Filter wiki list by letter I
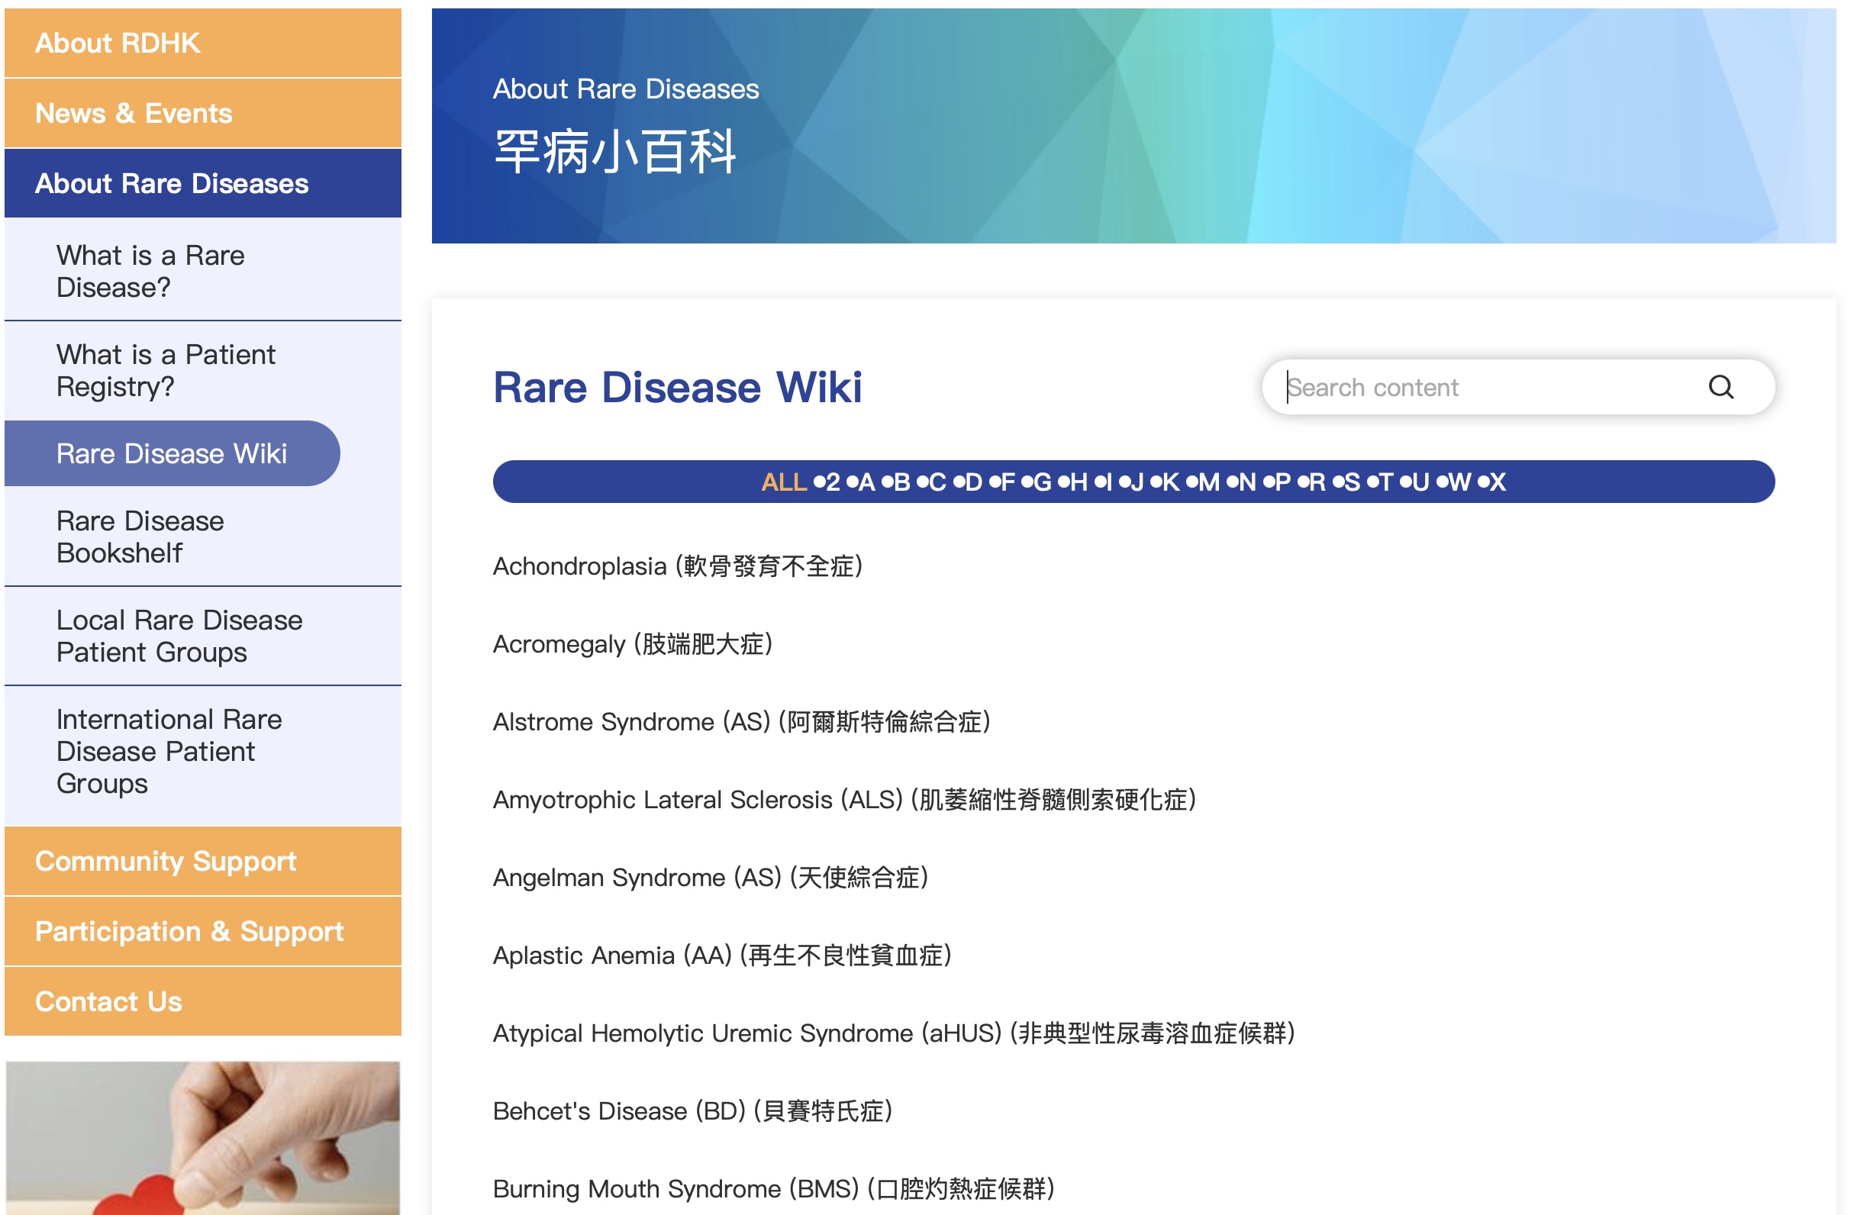 pyautogui.click(x=1108, y=482)
